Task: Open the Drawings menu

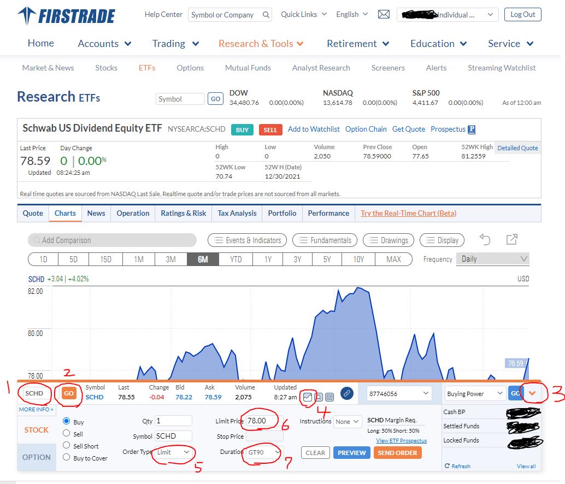Action: click(389, 240)
